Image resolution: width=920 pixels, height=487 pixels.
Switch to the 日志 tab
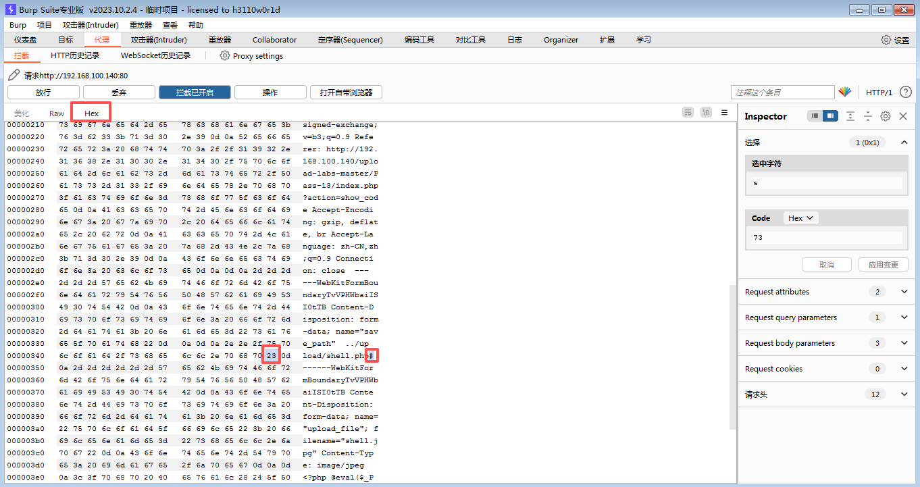(515, 40)
